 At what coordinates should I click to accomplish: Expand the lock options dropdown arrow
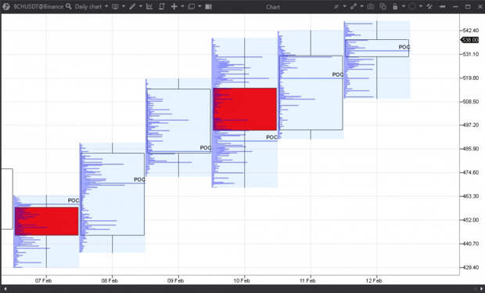[x=404, y=6]
